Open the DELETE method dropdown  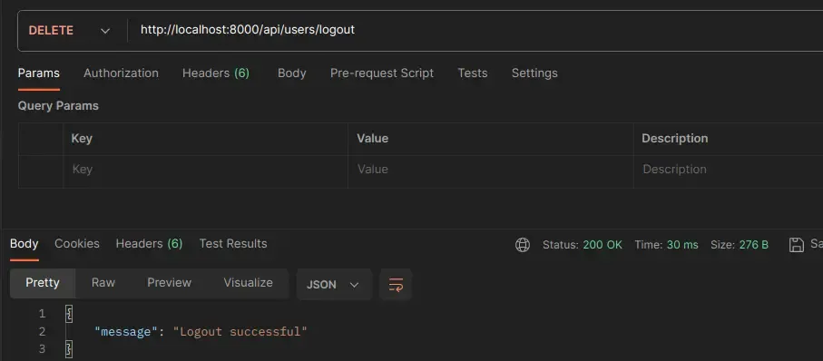tap(69, 31)
